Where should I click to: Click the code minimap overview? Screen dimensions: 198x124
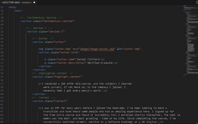point(190,41)
